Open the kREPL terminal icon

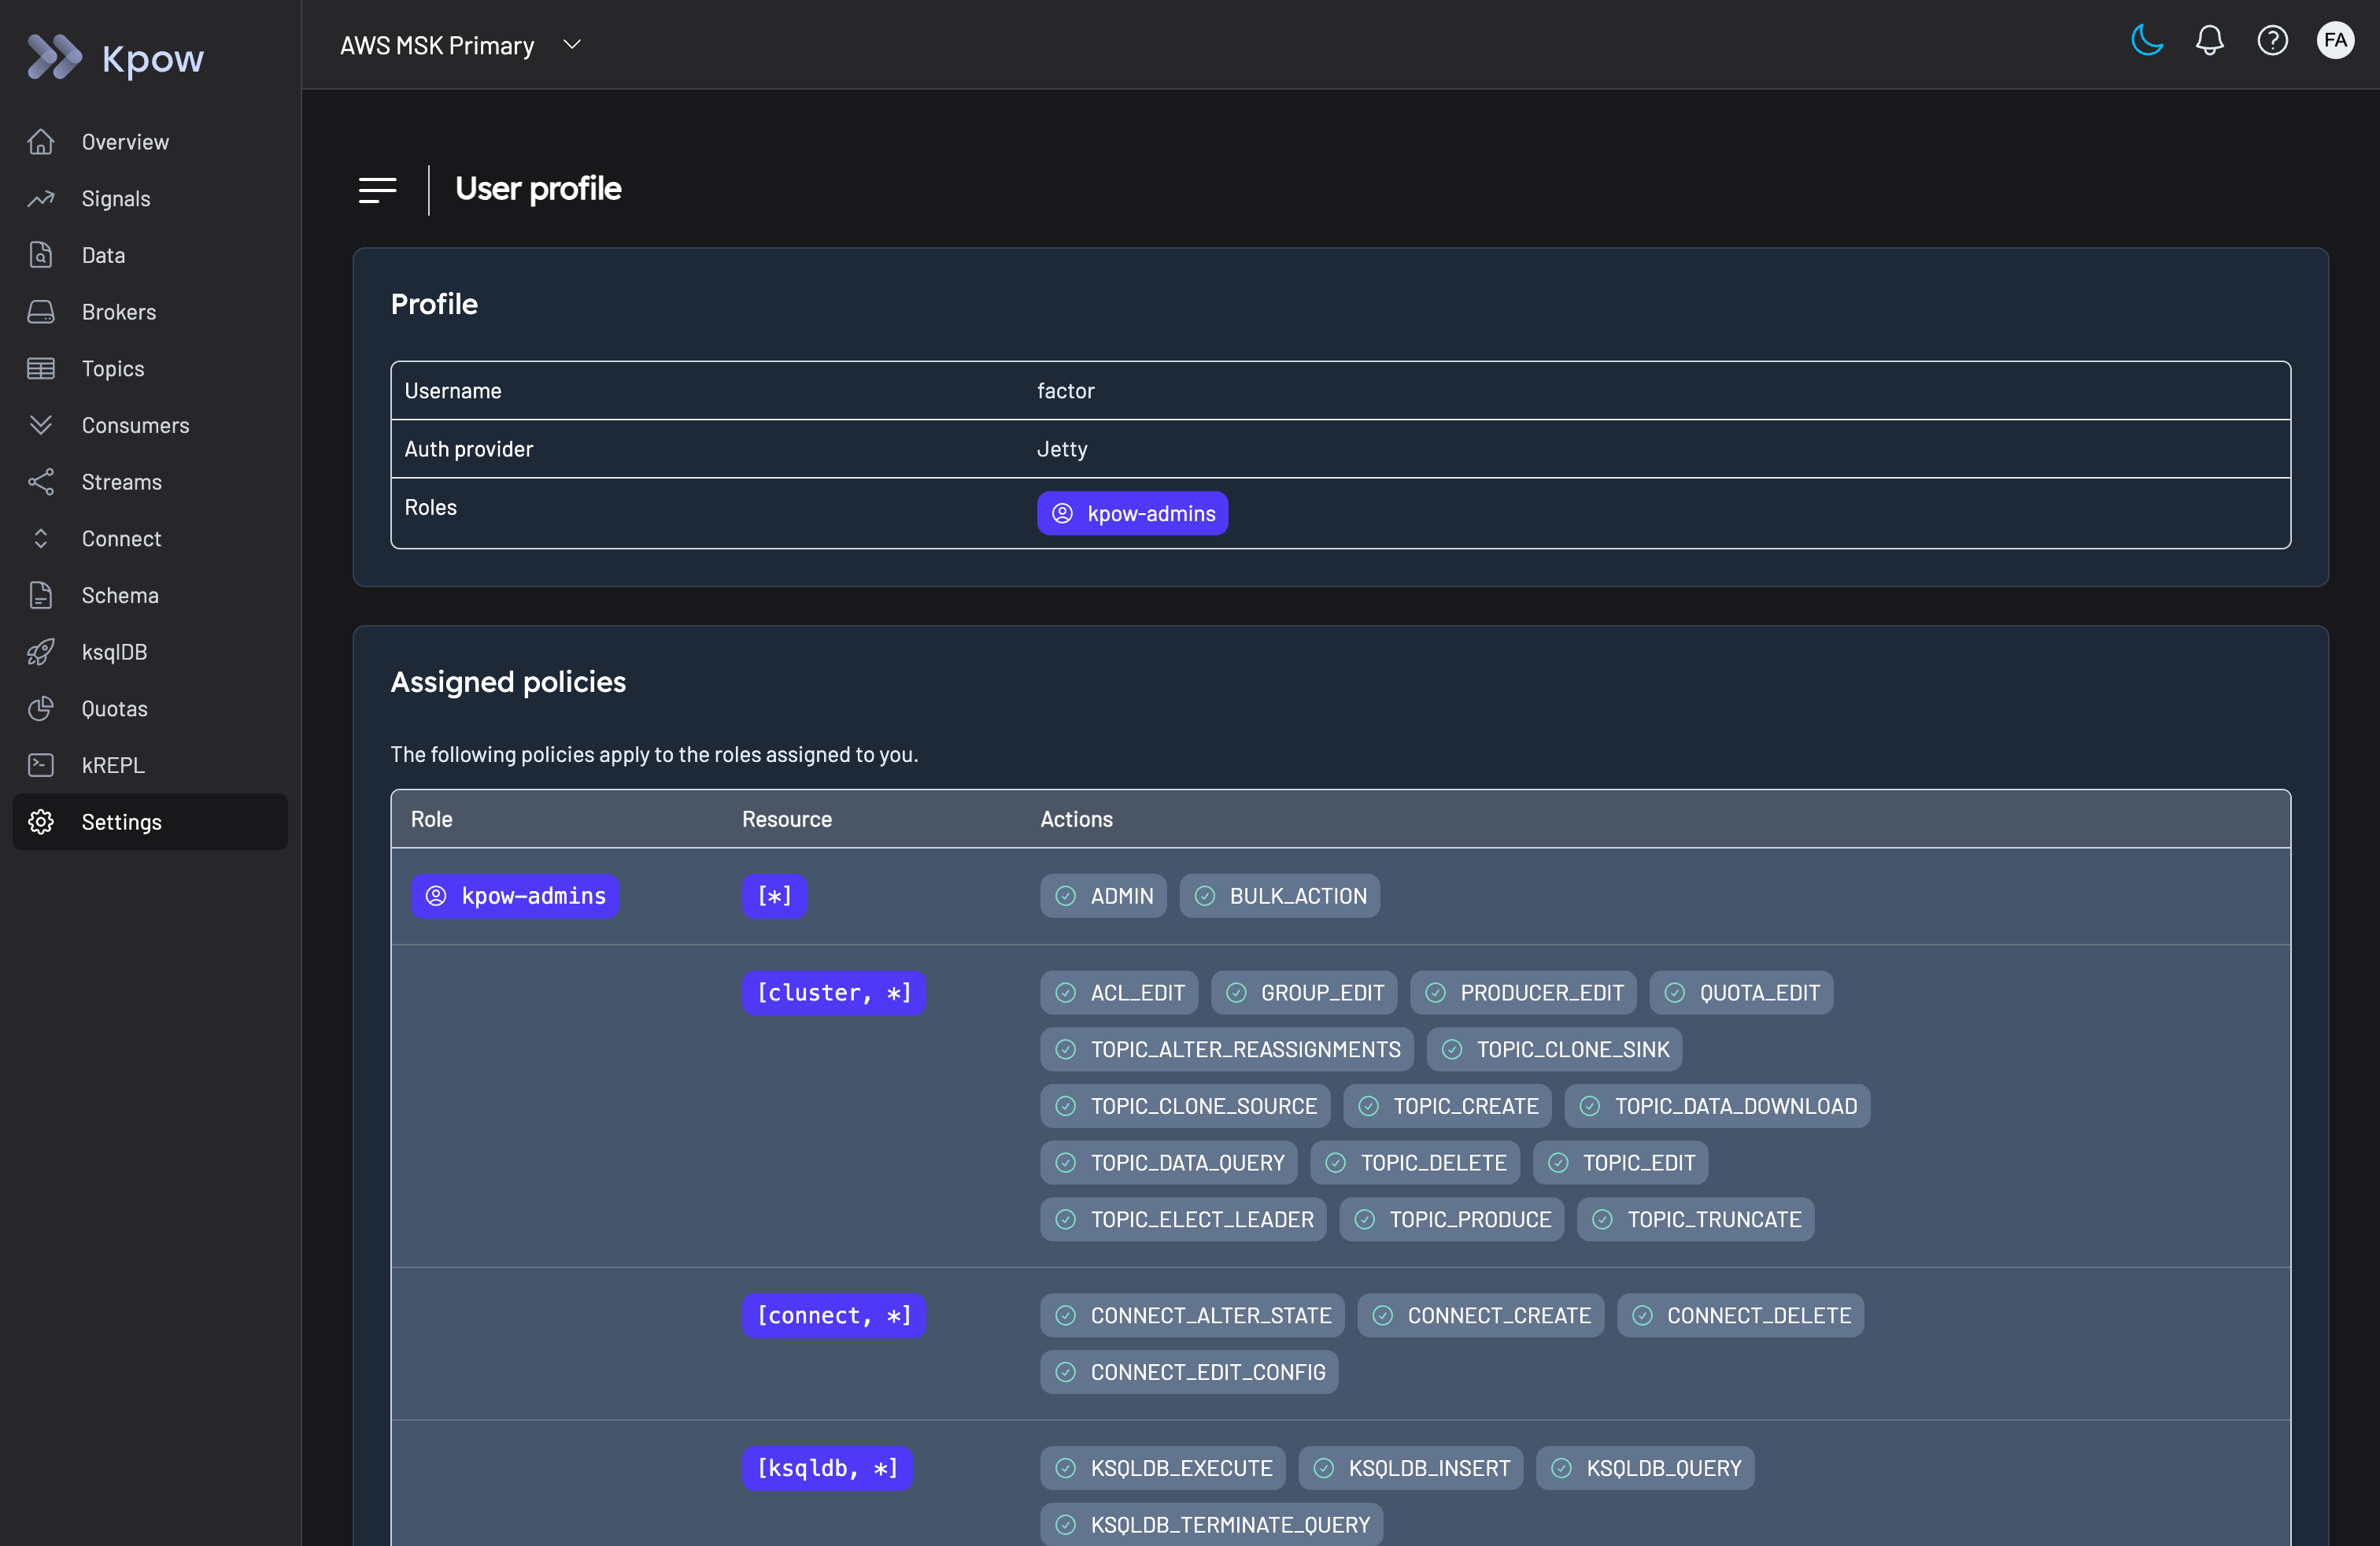[41, 765]
